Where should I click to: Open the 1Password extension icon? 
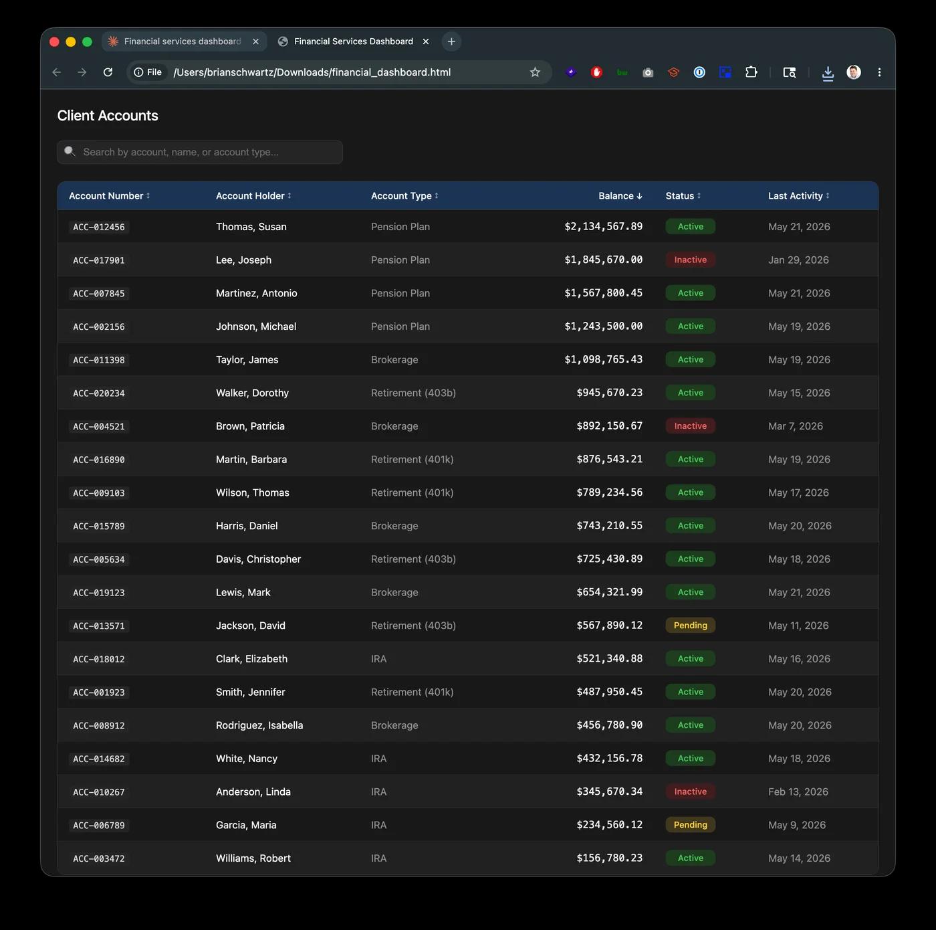(x=699, y=72)
